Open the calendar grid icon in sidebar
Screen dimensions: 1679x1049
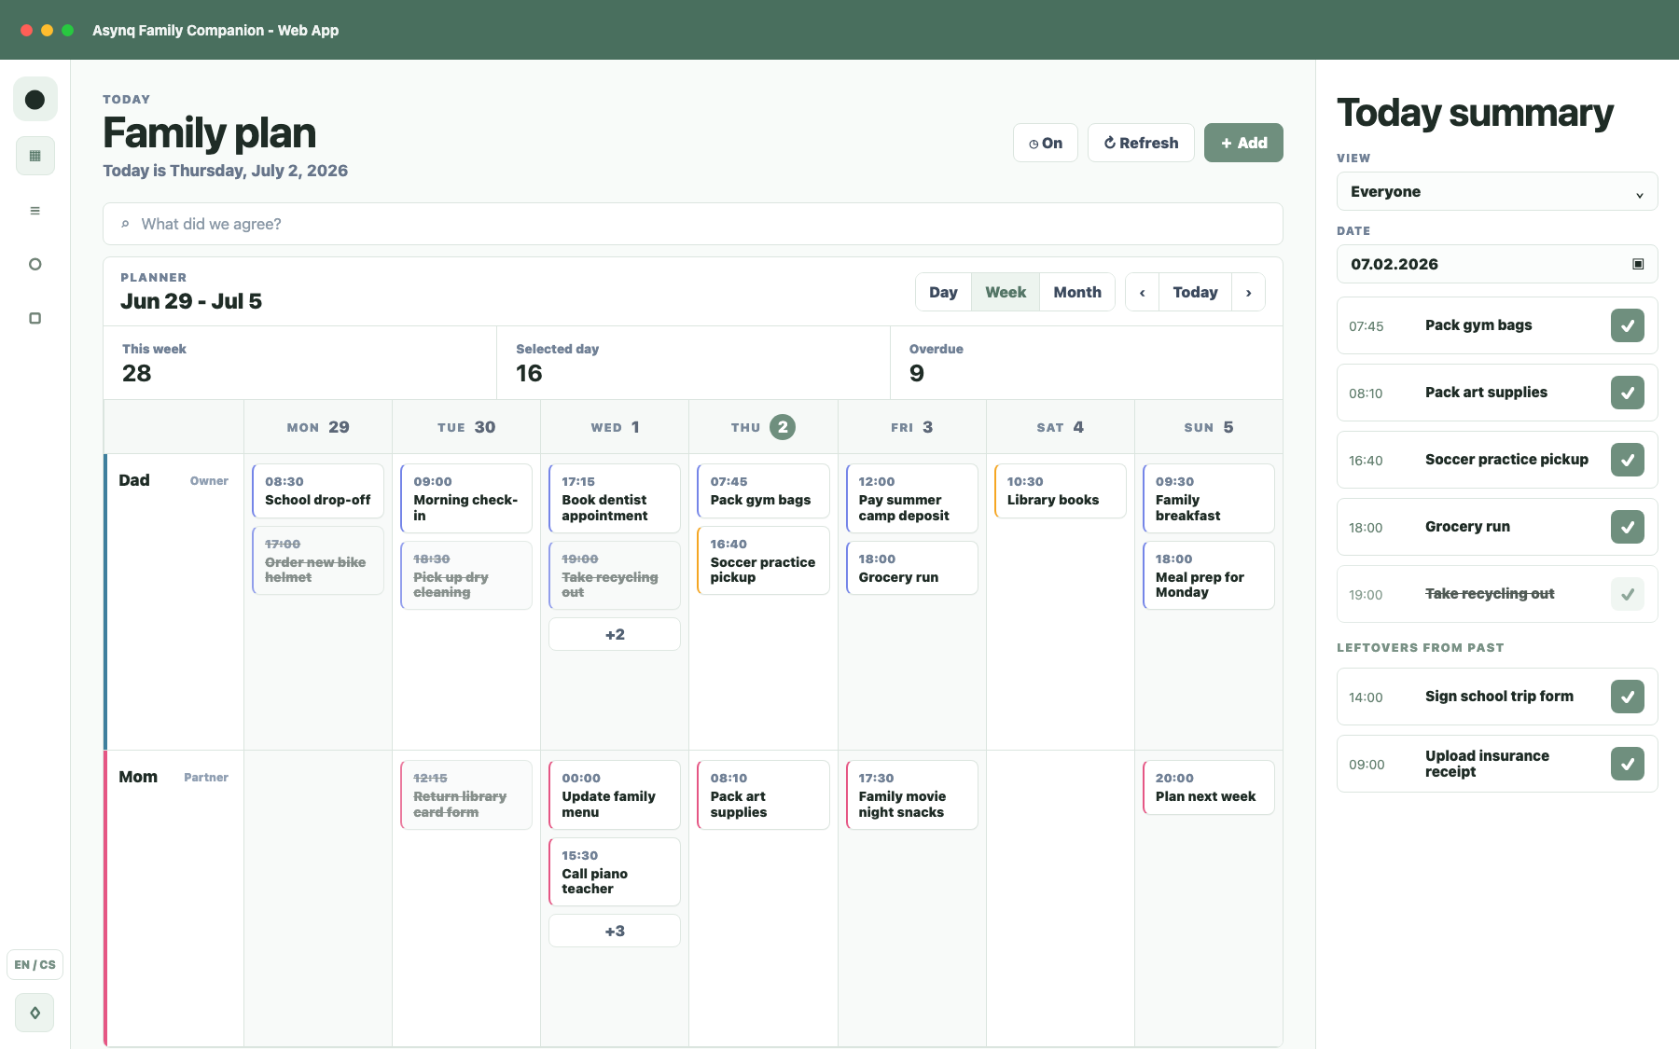[35, 156]
